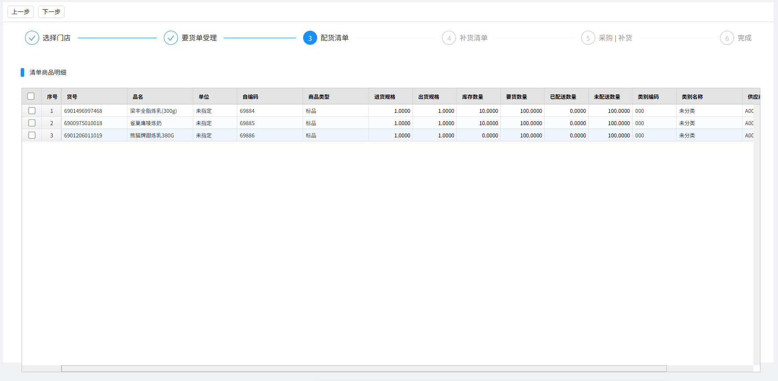Click product name 梁丰全脂炼乳(300g)
Viewport: 778px width, 381px height.
(x=153, y=111)
